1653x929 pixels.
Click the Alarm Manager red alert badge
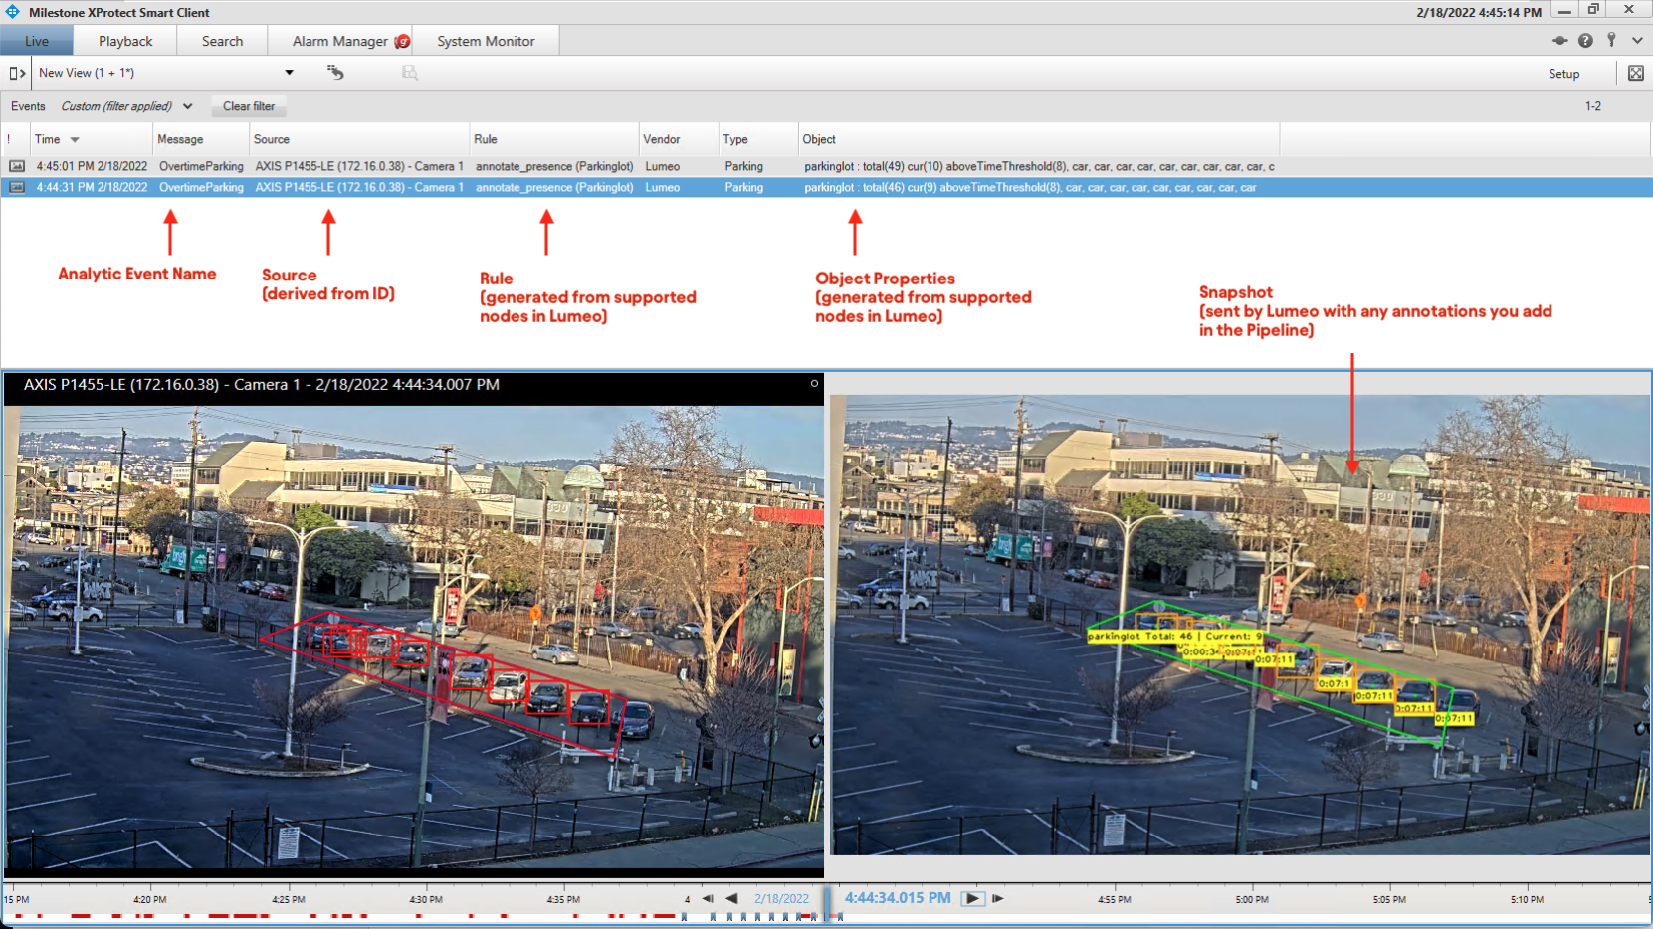click(x=402, y=41)
